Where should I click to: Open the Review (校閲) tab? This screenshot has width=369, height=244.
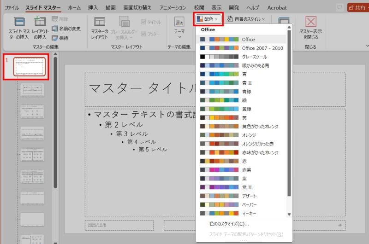(x=199, y=8)
